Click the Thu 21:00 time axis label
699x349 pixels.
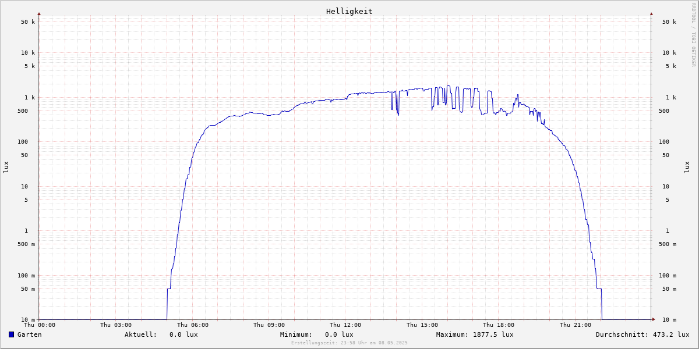(576, 325)
